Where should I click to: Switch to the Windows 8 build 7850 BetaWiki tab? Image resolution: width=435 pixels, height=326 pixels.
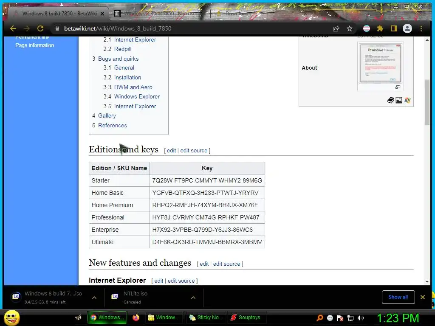(58, 13)
